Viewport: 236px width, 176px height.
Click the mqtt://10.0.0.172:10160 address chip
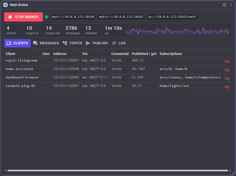tap(73, 17)
